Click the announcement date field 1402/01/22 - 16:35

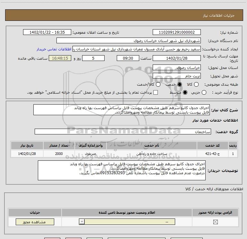click(x=47, y=32)
